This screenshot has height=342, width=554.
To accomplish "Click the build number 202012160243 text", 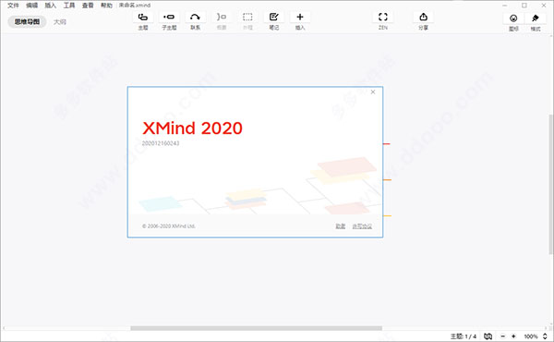I will pyautogui.click(x=161, y=143).
